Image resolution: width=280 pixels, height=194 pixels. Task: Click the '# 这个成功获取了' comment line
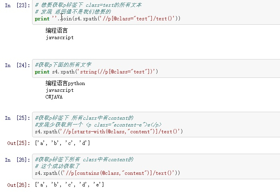pyautogui.click(x=58, y=166)
